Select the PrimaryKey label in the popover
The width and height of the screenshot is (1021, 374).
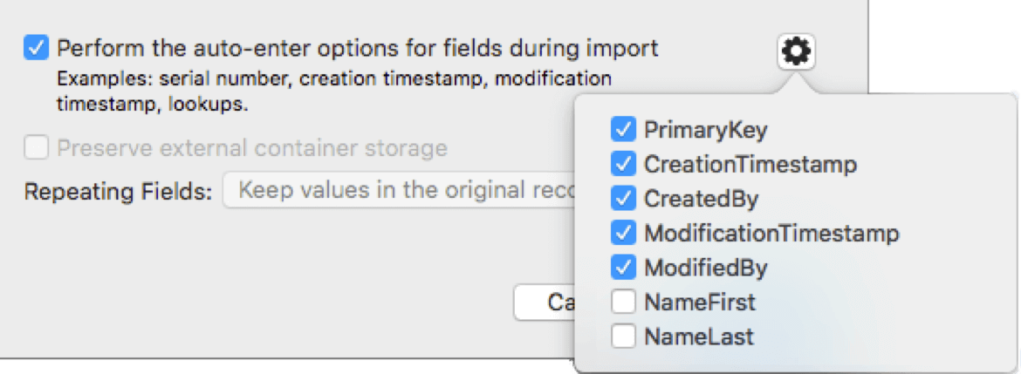pos(705,130)
